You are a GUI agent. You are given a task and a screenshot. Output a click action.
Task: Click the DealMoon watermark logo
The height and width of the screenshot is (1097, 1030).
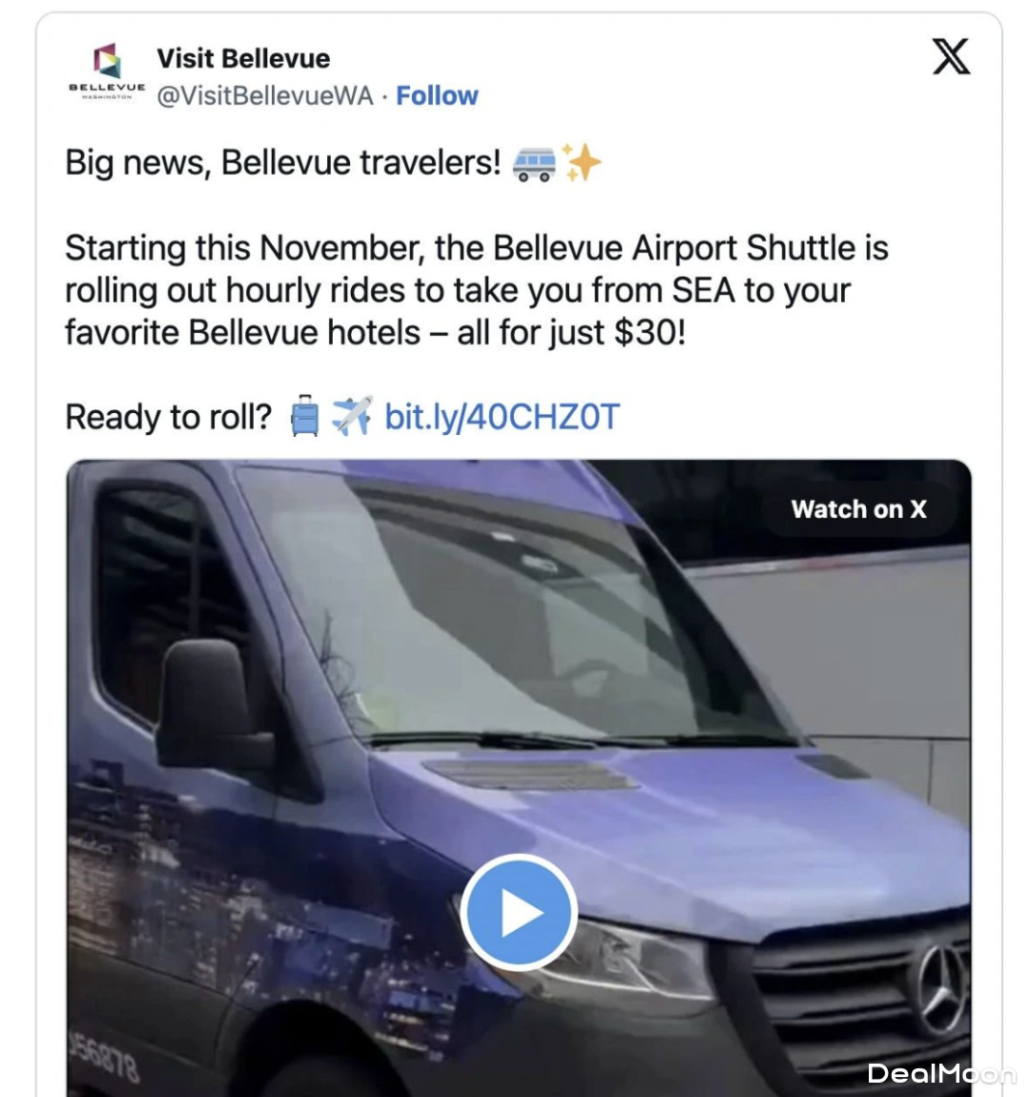(940, 1073)
